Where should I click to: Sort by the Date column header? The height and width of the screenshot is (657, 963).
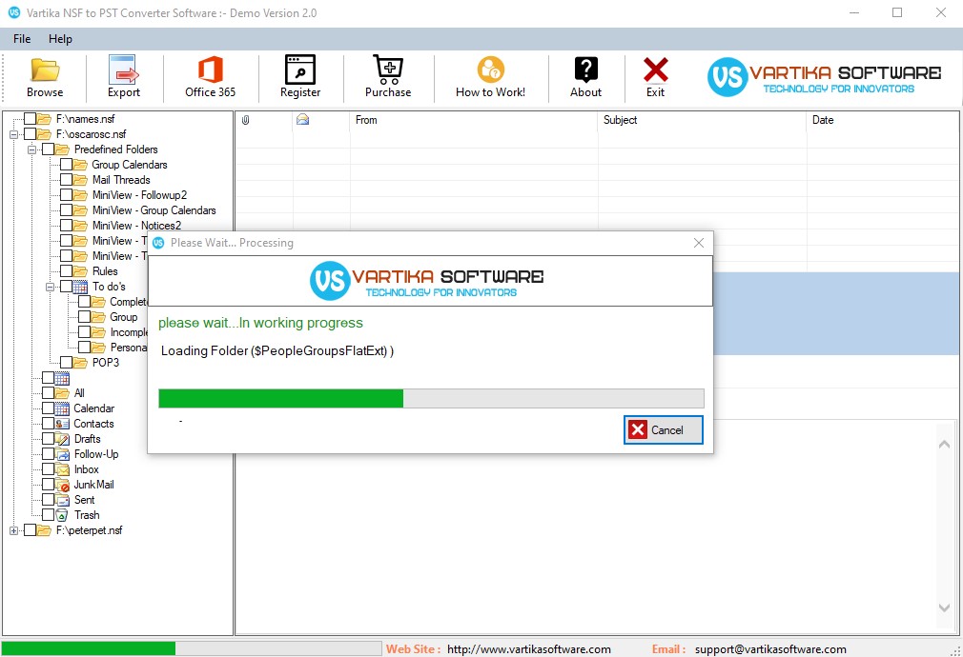point(882,120)
